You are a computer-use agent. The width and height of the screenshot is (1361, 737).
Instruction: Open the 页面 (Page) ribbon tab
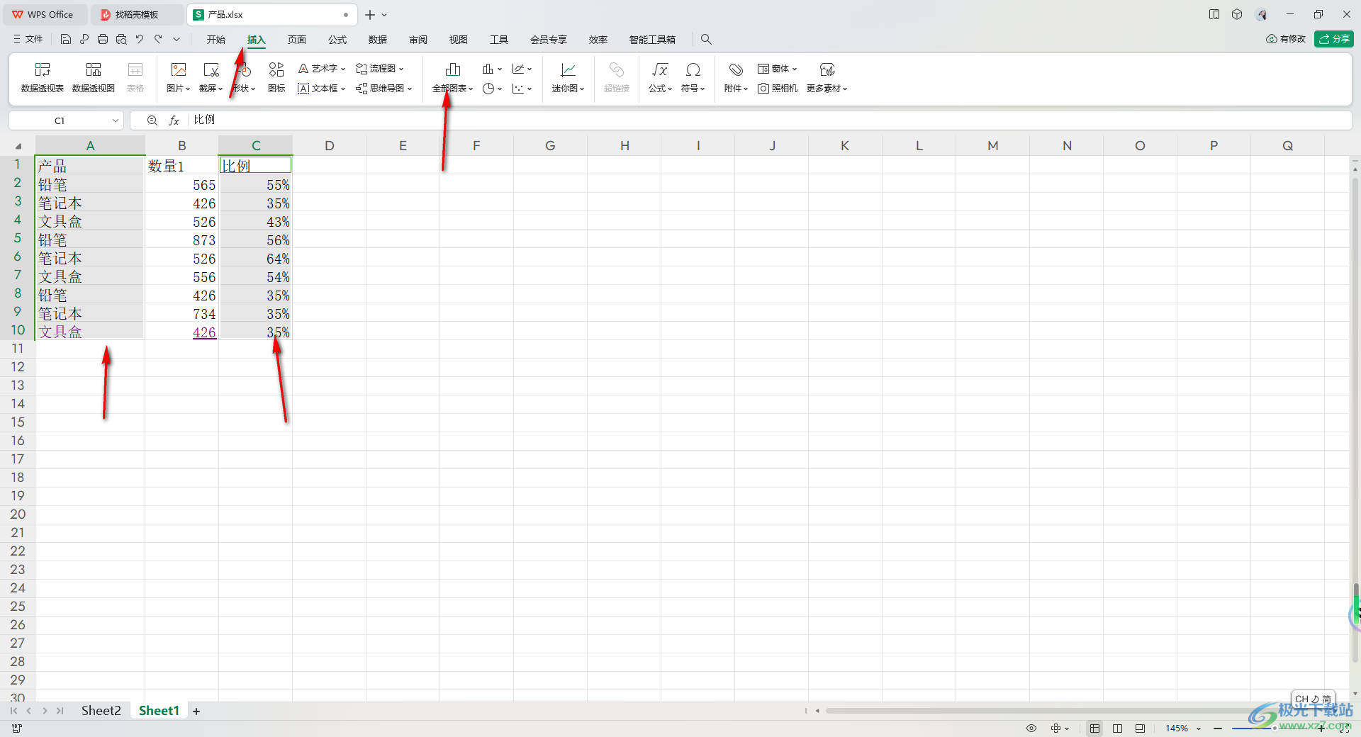(x=296, y=40)
